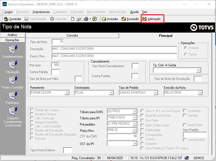The height and width of the screenshot is (161, 216).
Task: Click the Tipo Docto Externo field
Action: coord(68,150)
